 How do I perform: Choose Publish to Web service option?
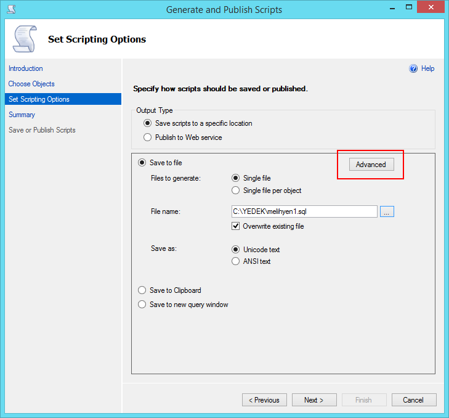point(147,137)
